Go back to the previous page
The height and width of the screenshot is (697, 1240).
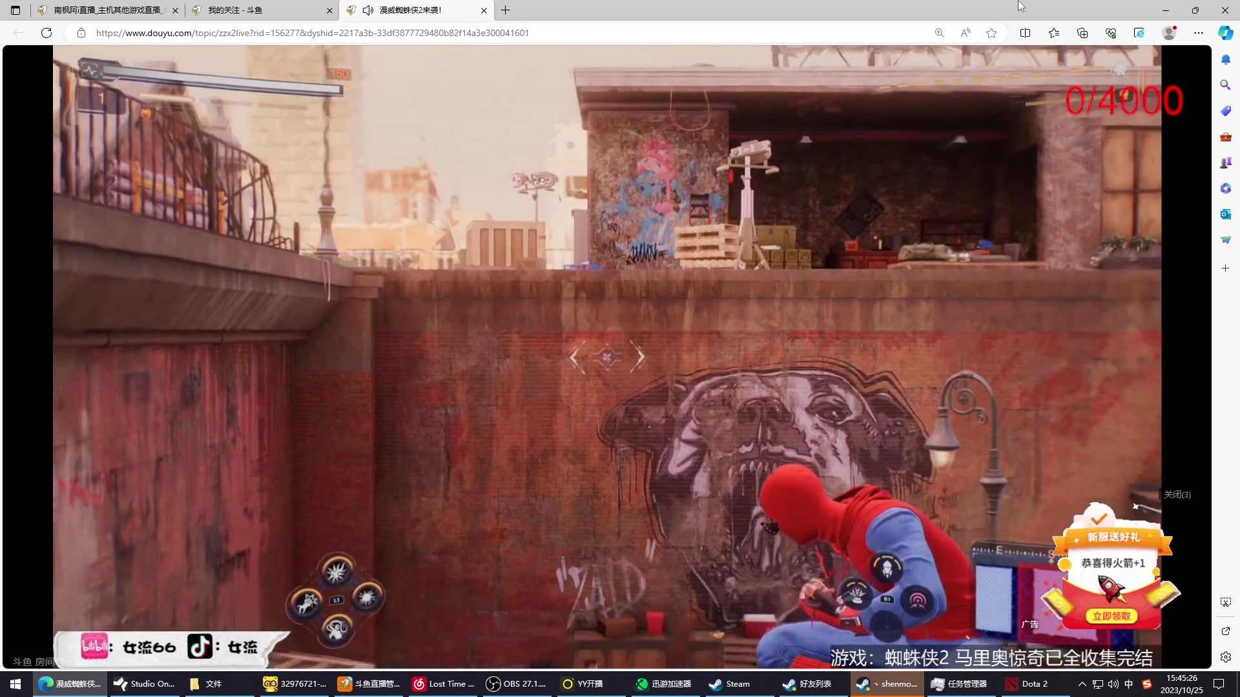click(x=18, y=33)
